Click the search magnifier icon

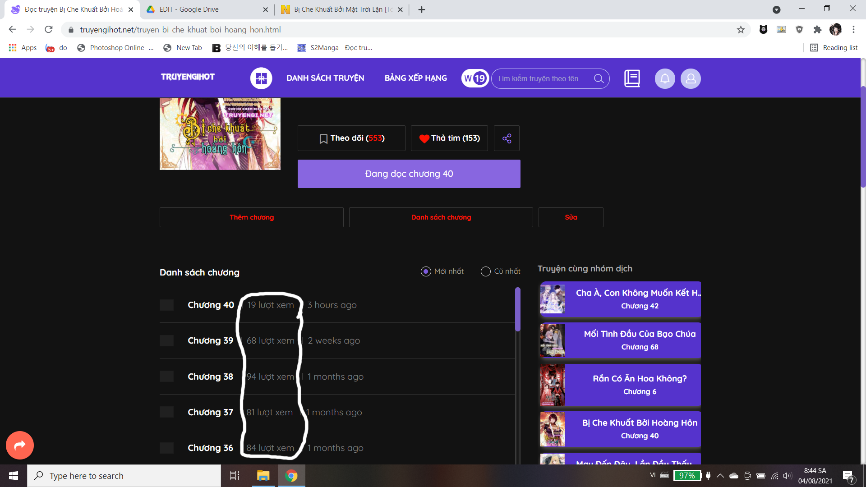(599, 78)
